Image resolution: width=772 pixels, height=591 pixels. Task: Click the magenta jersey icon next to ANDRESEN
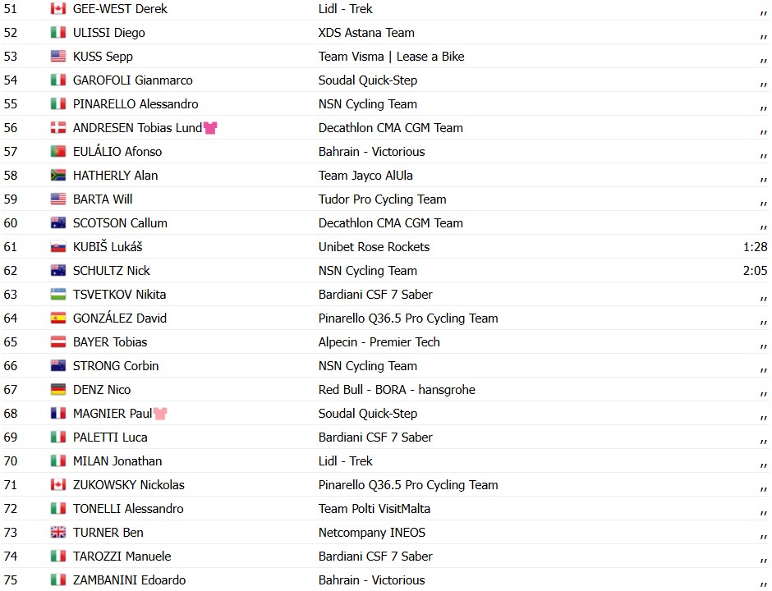(x=210, y=128)
